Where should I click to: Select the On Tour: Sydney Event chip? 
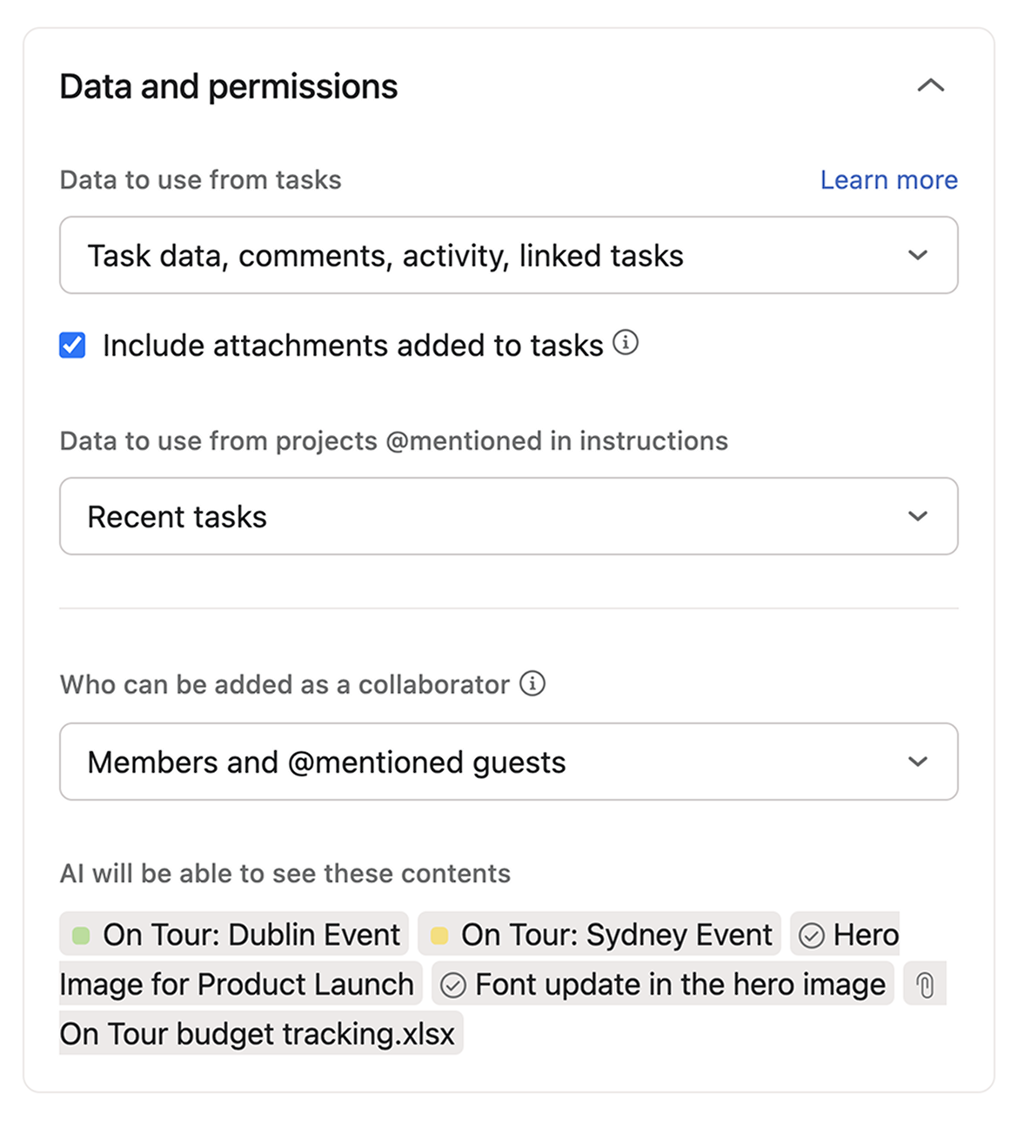(x=599, y=934)
